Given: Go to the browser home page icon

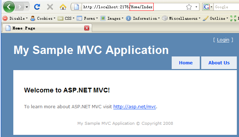Looking at the screenshot, I should tap(63, 7).
